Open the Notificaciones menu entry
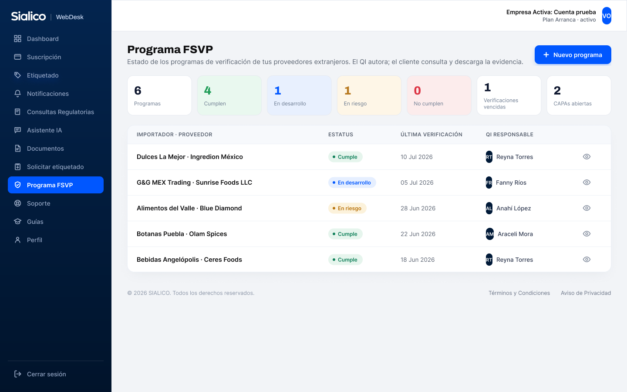This screenshot has width=627, height=392. 56,94
